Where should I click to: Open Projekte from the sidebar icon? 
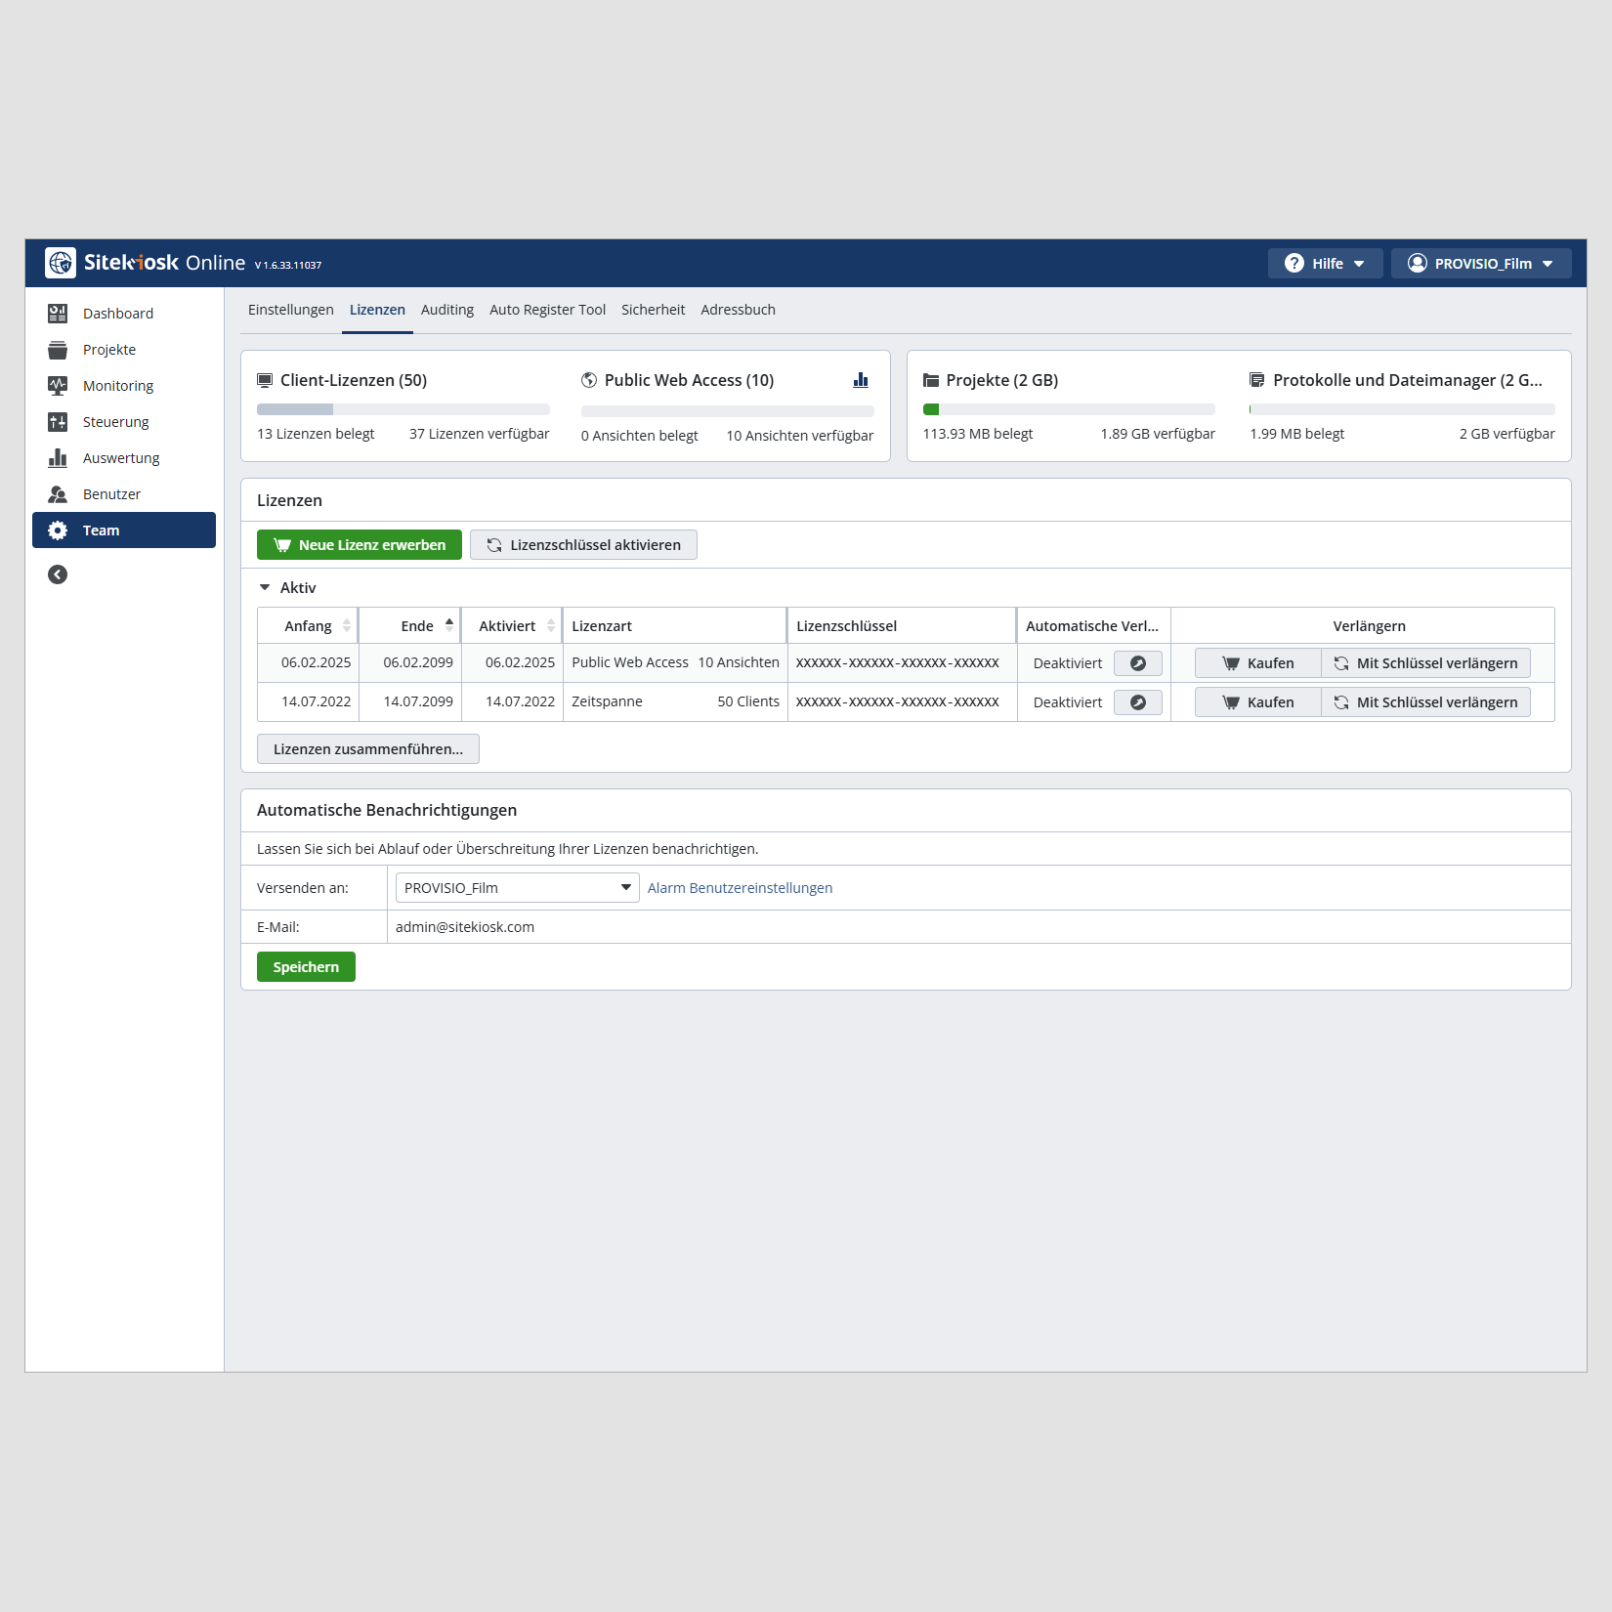[58, 350]
